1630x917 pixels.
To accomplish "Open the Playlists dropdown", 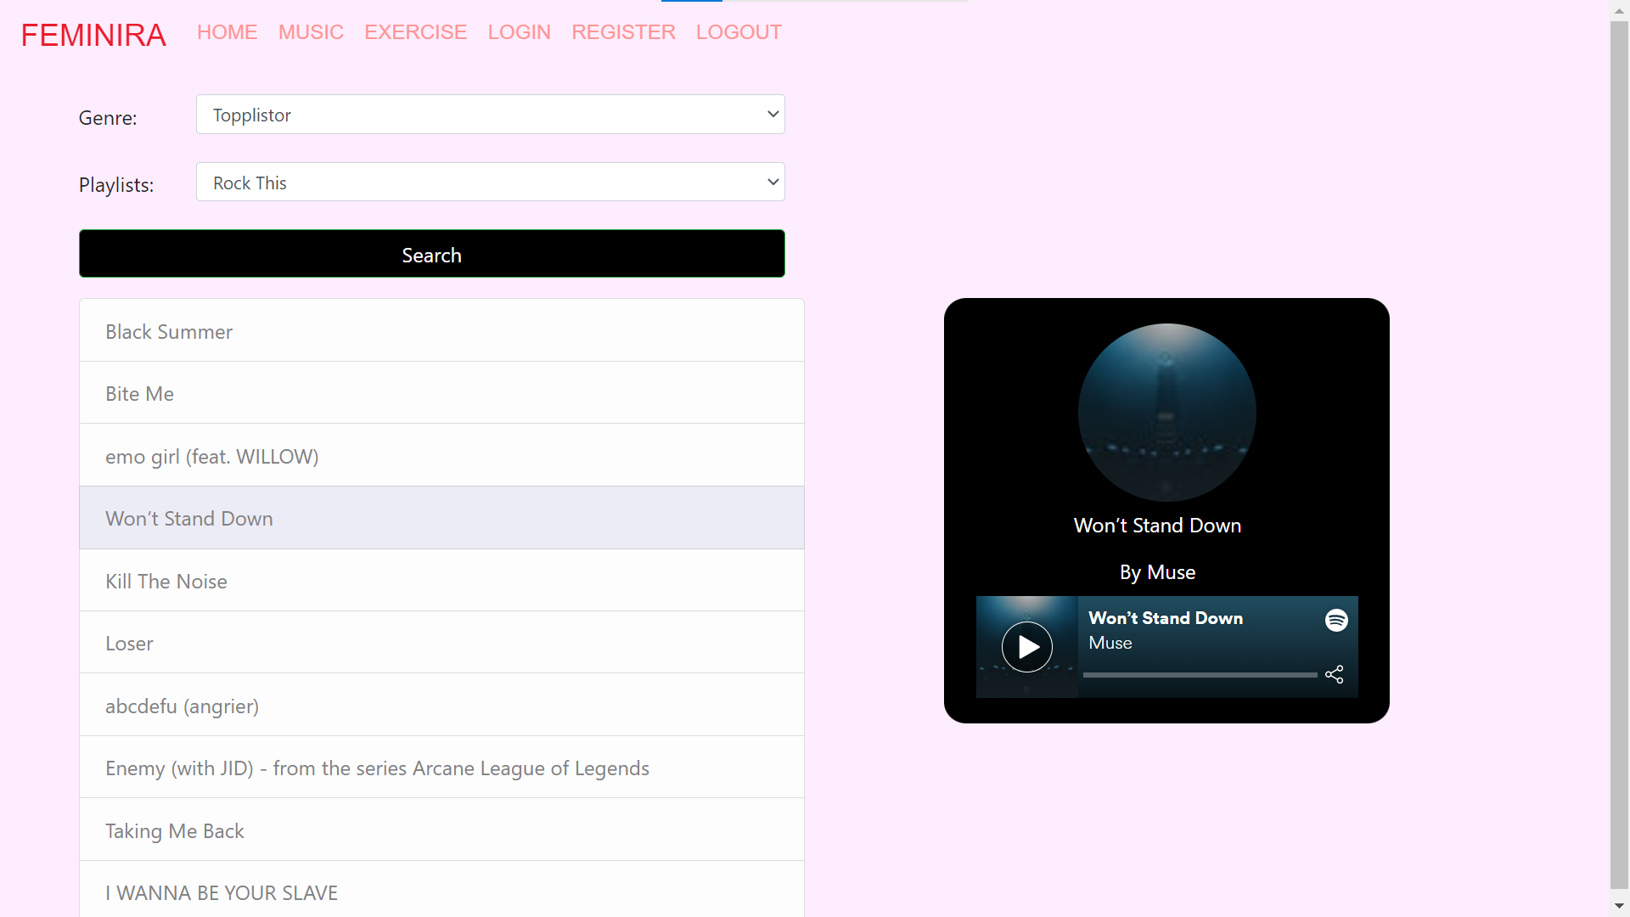I will [x=490, y=182].
